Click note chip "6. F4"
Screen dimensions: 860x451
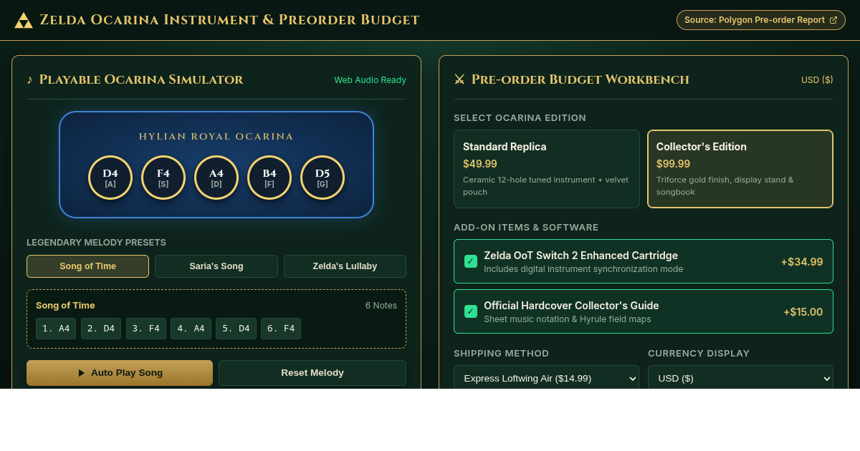coord(281,329)
